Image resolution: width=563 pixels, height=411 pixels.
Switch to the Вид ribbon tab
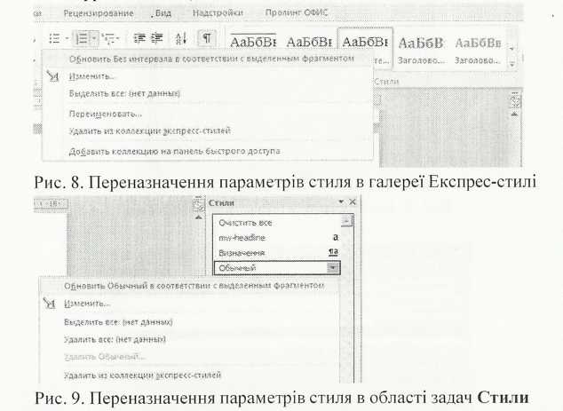pyautogui.click(x=163, y=13)
